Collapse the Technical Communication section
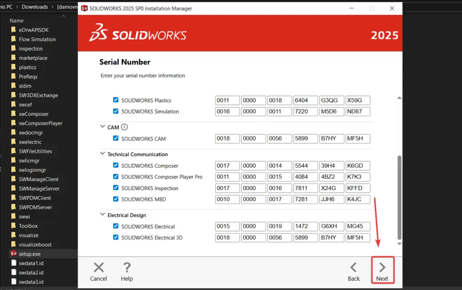The image size is (462, 290). (102, 154)
